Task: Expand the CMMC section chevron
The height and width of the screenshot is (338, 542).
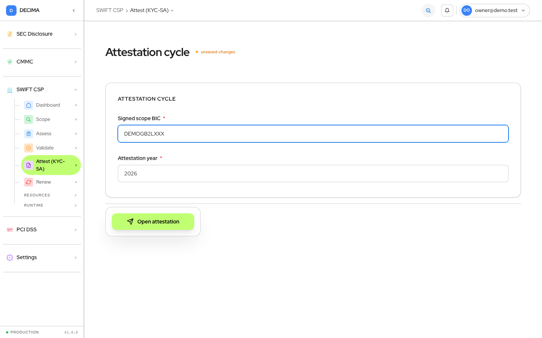Action: coord(76,62)
